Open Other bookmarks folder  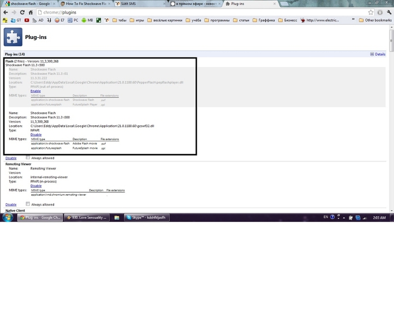pos(375,20)
